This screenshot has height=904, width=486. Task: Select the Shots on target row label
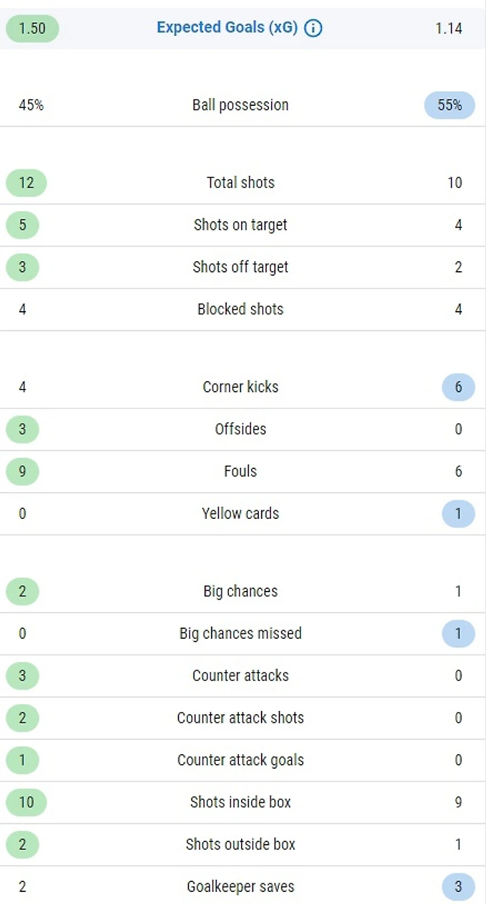240,225
